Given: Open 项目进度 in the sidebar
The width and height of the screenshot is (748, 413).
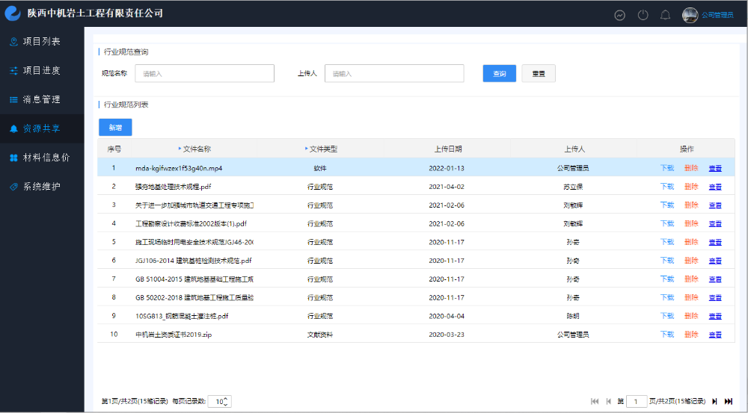Looking at the screenshot, I should (x=42, y=71).
